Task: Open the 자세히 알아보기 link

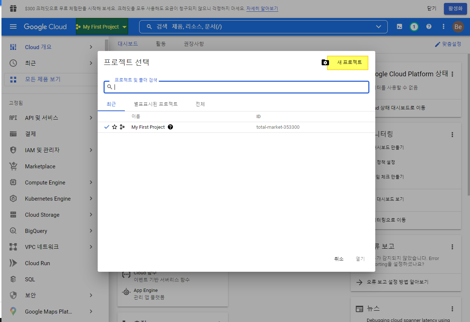Action: click(x=262, y=8)
